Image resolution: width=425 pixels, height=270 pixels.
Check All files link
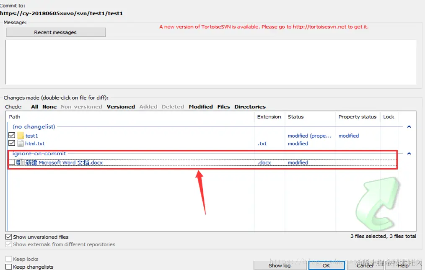click(x=34, y=107)
